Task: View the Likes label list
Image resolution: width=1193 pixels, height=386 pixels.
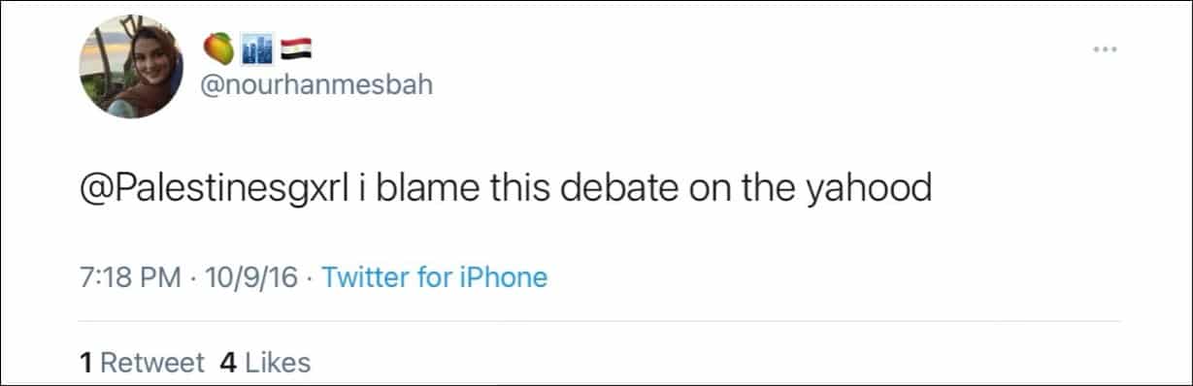Action: tap(278, 364)
